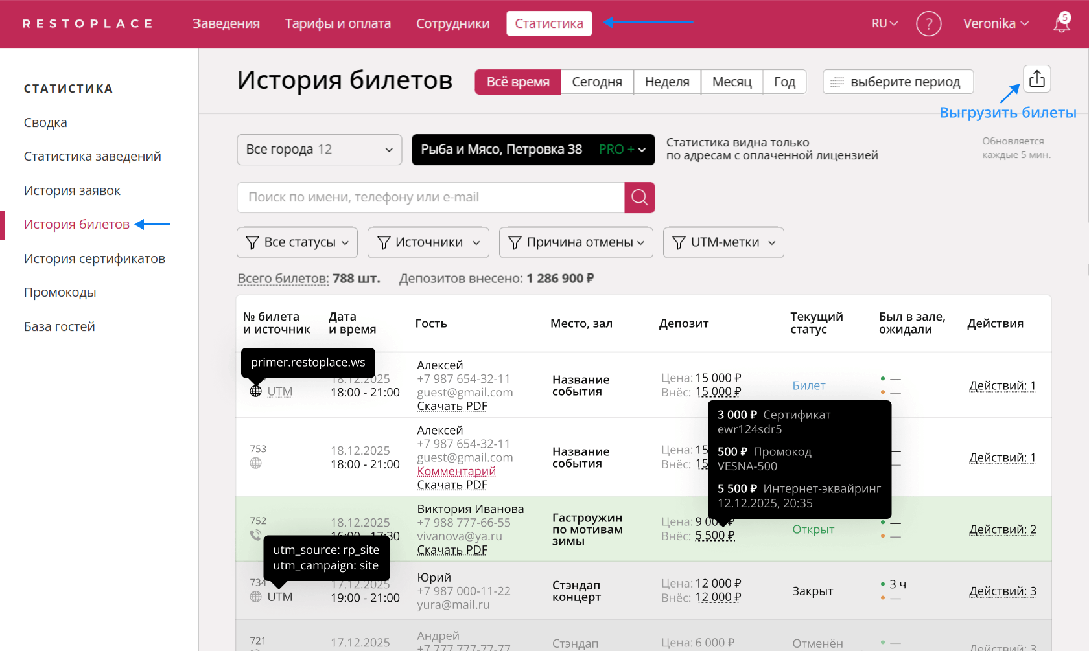Click the funnel icon on UTM-метки filter
The width and height of the screenshot is (1089, 651).
pyautogui.click(x=679, y=242)
